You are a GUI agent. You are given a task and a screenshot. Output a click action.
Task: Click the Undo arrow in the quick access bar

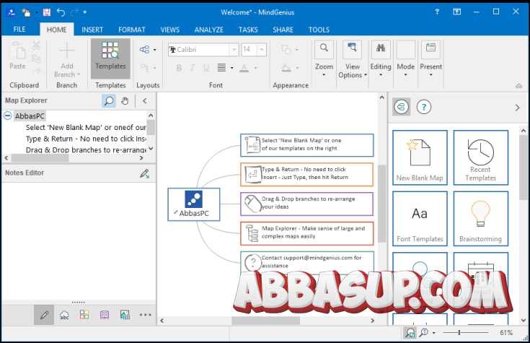click(x=61, y=12)
